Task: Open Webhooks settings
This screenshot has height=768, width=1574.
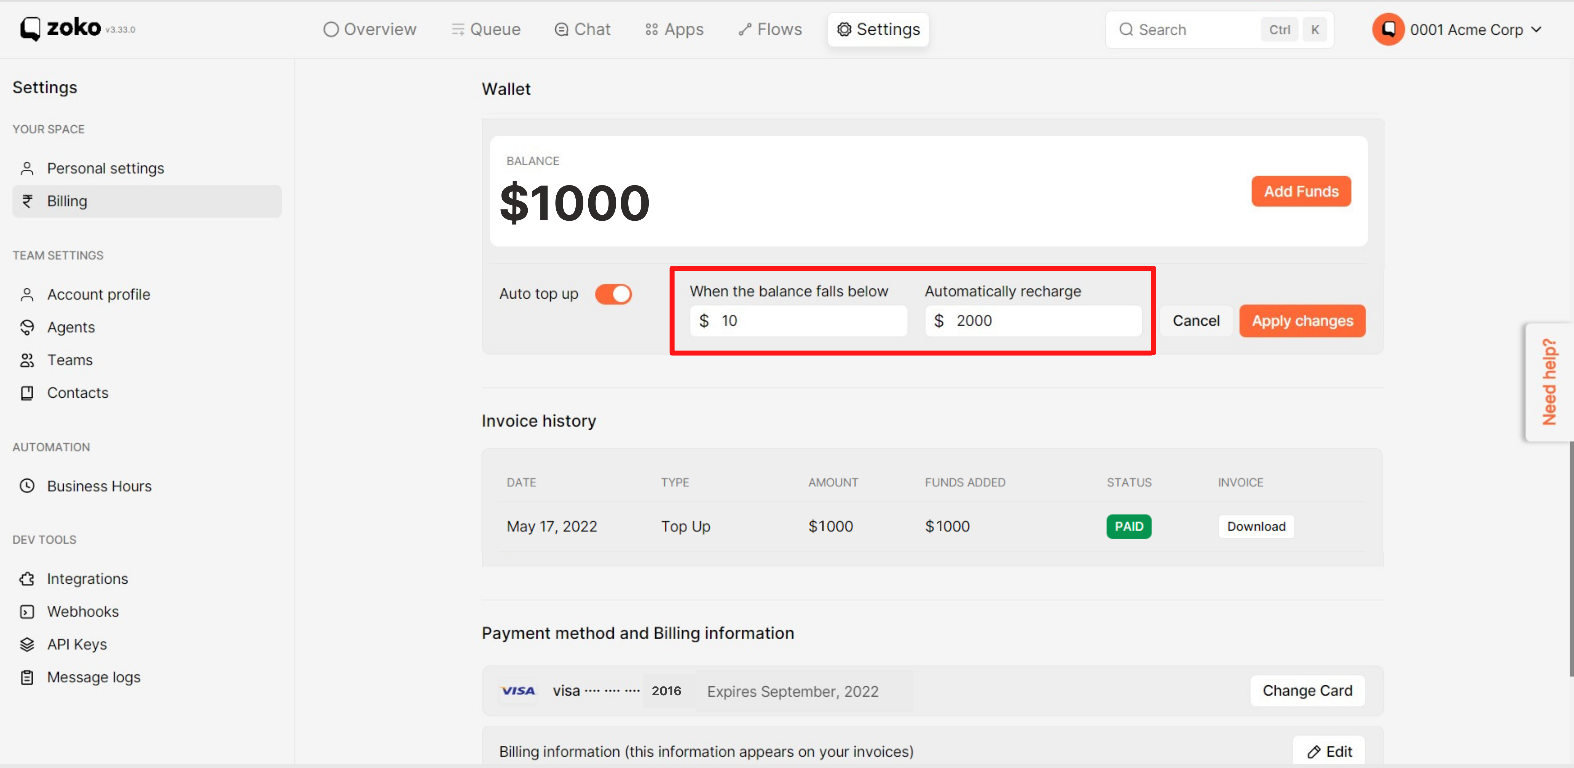Action: tap(147, 612)
